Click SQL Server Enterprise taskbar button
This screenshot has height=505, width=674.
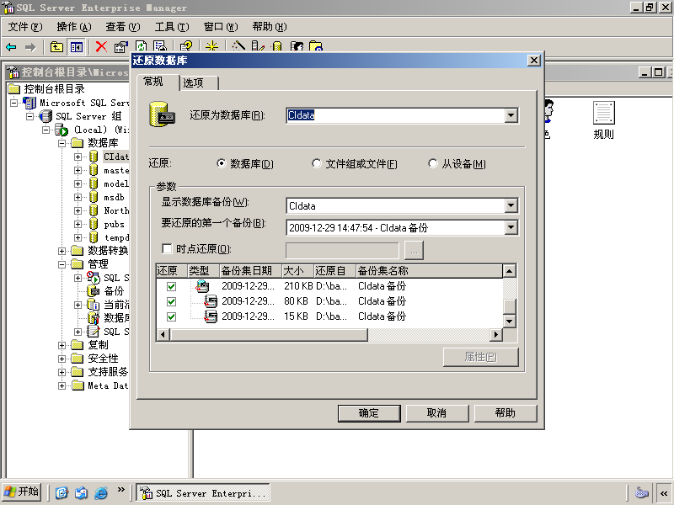(203, 493)
